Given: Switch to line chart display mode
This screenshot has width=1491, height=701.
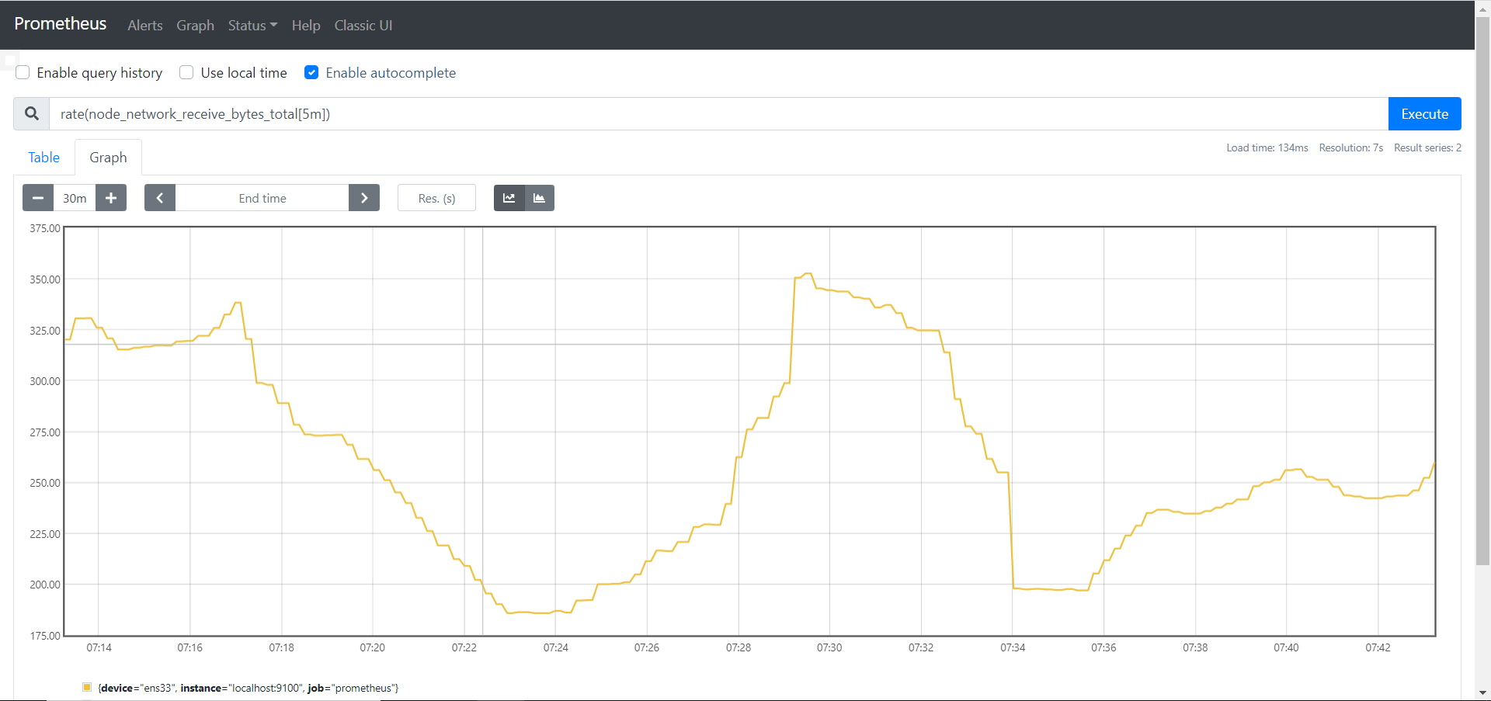Looking at the screenshot, I should (x=509, y=198).
